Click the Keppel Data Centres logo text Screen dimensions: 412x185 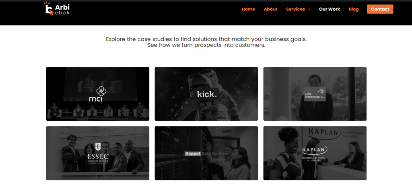pyautogui.click(x=206, y=154)
